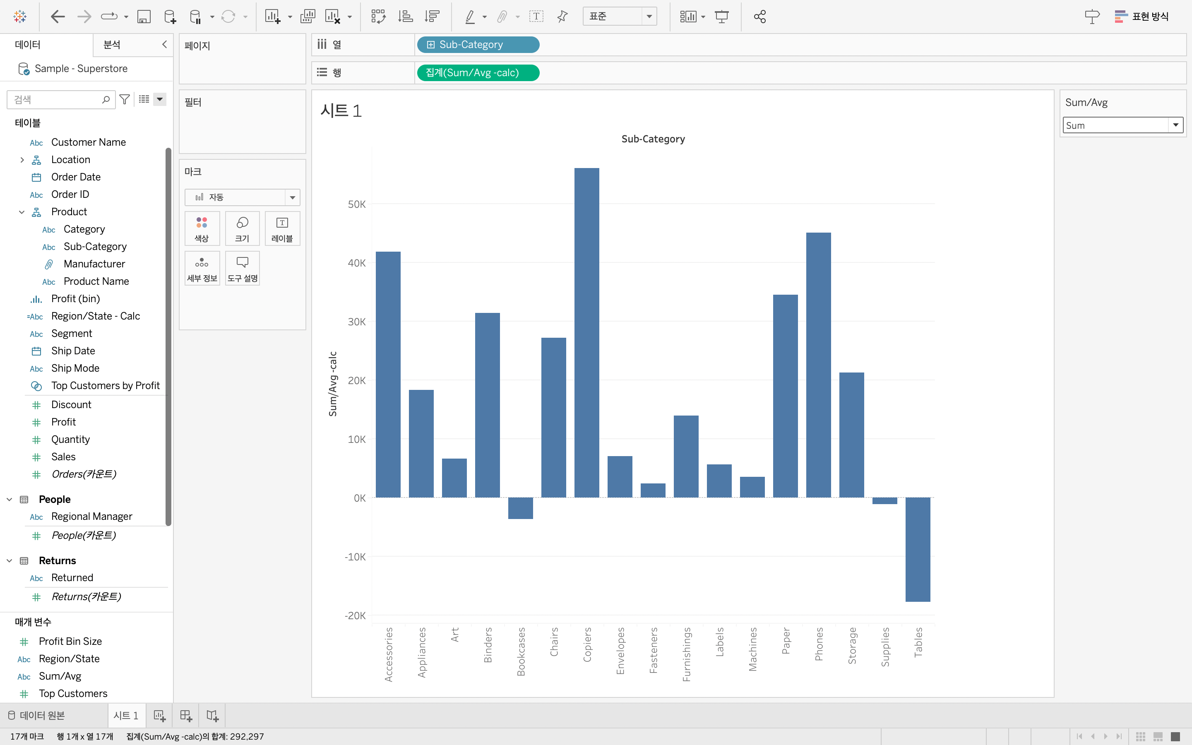Show filmstrip view icon in status bar
The image size is (1192, 745).
1158,737
